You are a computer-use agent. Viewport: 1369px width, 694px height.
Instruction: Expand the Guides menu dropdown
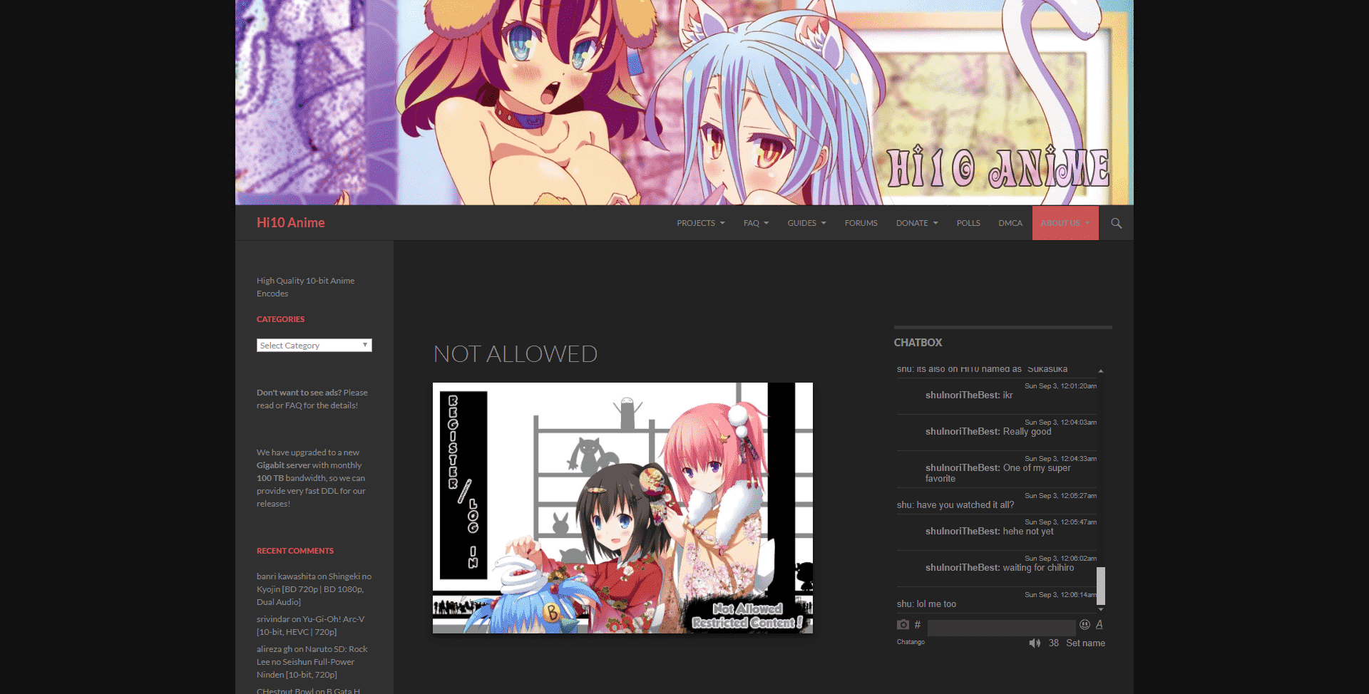coord(806,223)
